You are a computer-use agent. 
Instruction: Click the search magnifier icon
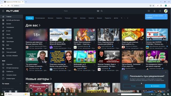coord(102,11)
